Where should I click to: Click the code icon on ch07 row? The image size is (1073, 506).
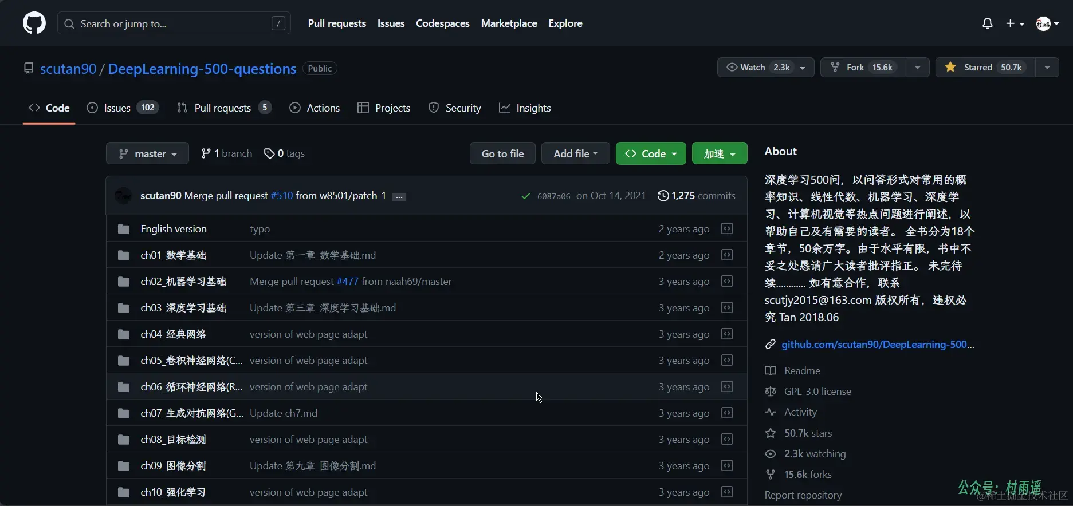point(727,413)
